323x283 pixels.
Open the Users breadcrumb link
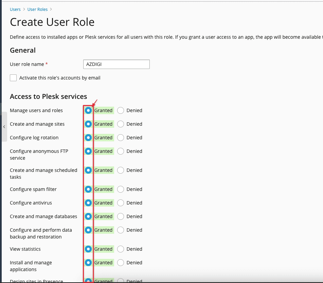(x=15, y=10)
